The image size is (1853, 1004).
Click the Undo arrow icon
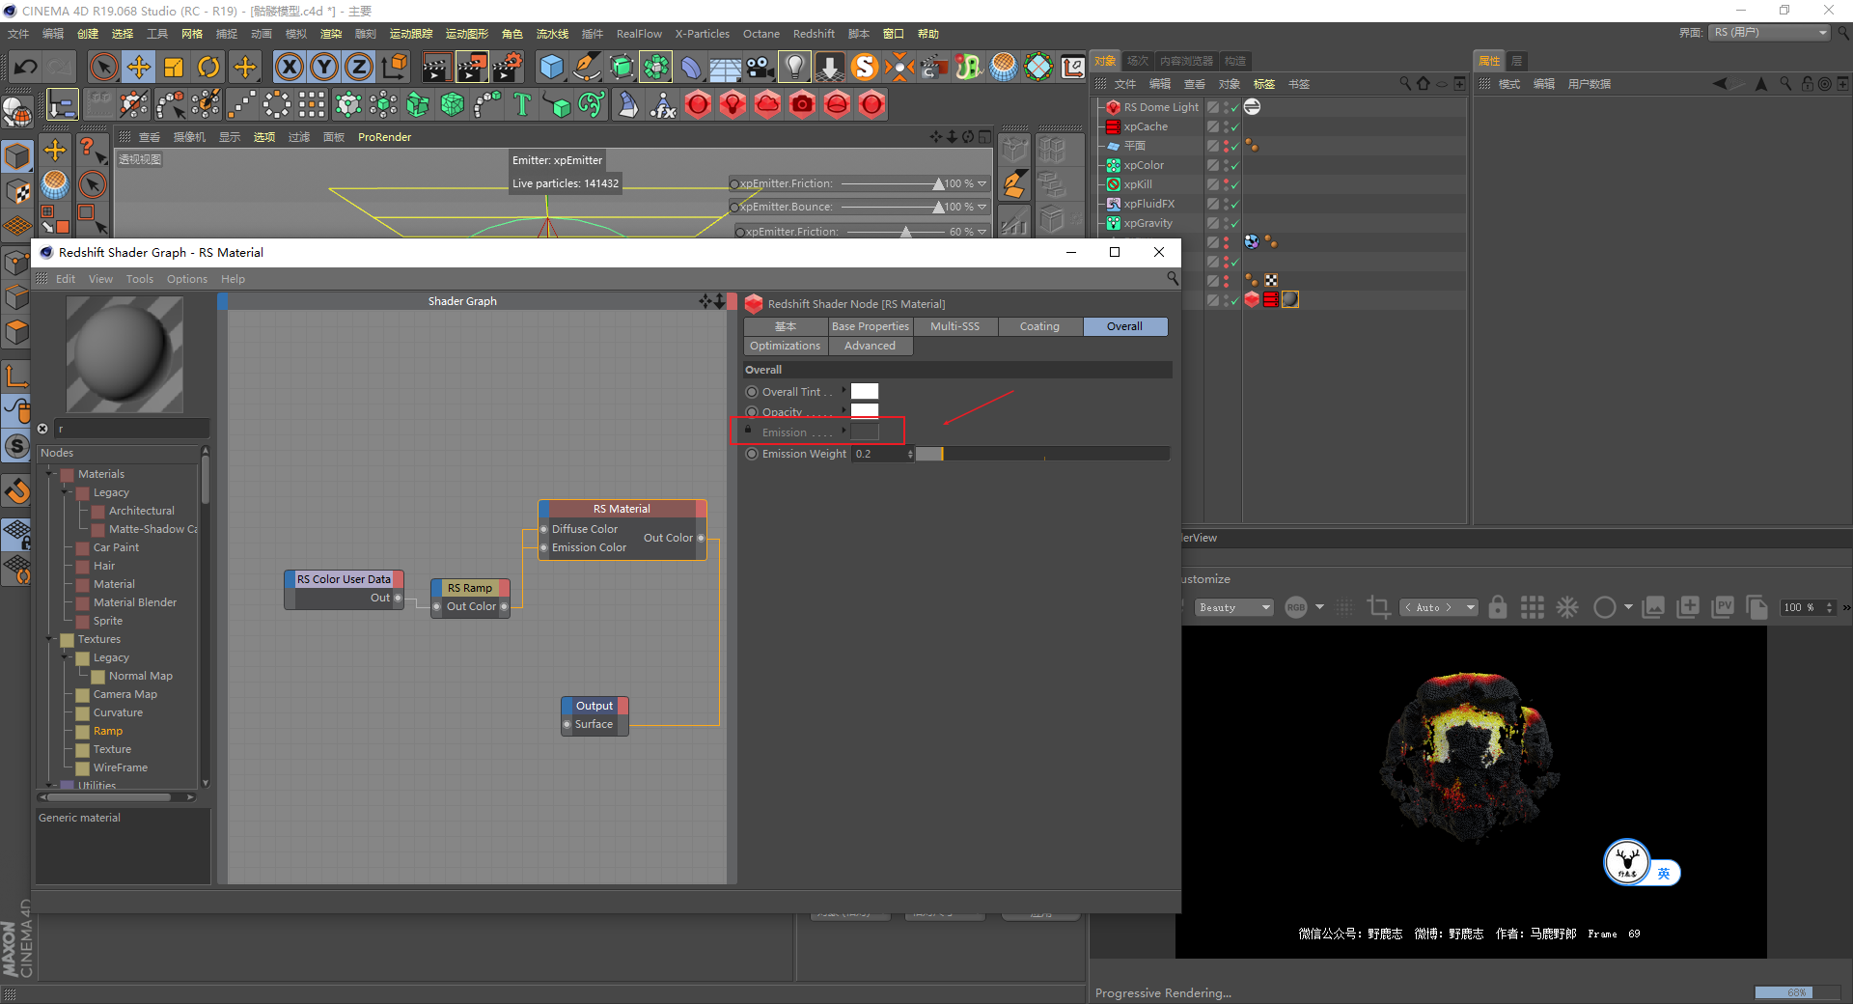tap(26, 67)
